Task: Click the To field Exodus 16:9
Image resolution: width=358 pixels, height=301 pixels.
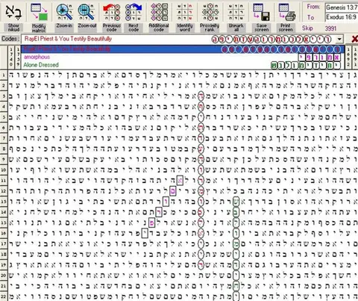Action: [342, 17]
